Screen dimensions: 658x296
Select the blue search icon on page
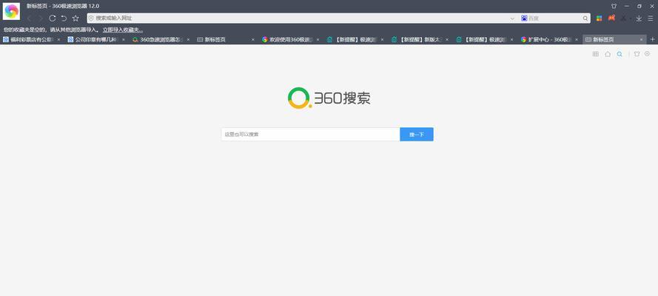pyautogui.click(x=620, y=54)
